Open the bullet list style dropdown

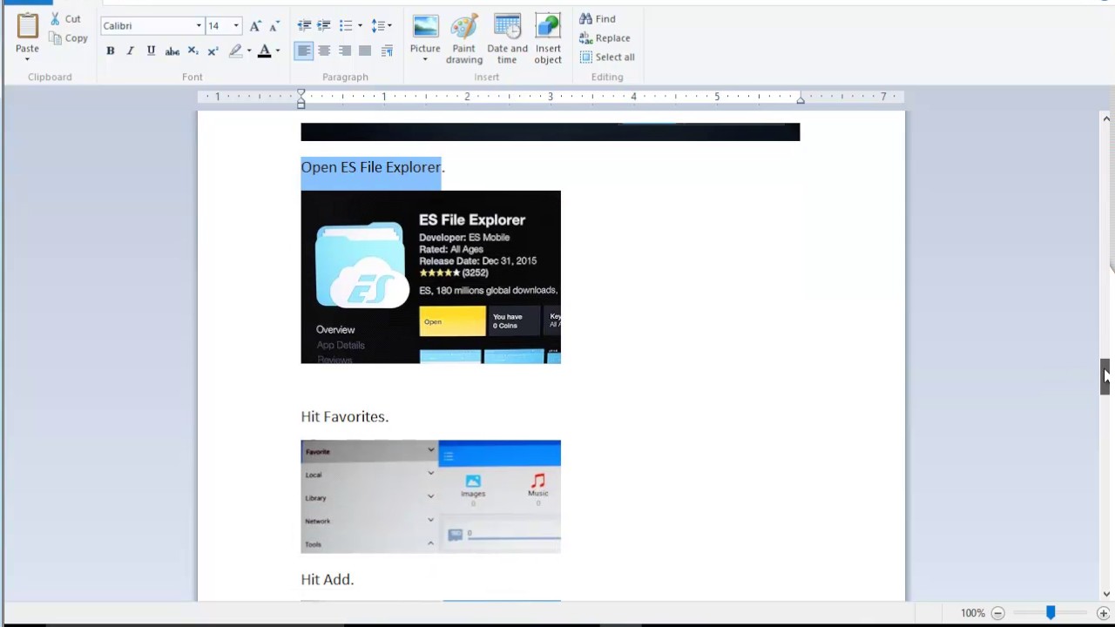coord(360,26)
